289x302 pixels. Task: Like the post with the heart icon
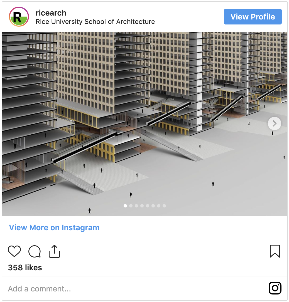click(x=14, y=251)
